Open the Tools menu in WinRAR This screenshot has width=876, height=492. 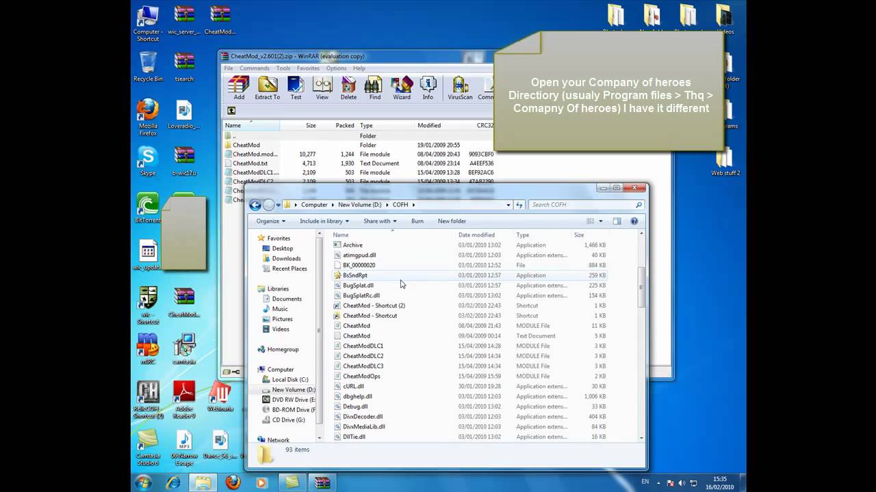coord(283,68)
